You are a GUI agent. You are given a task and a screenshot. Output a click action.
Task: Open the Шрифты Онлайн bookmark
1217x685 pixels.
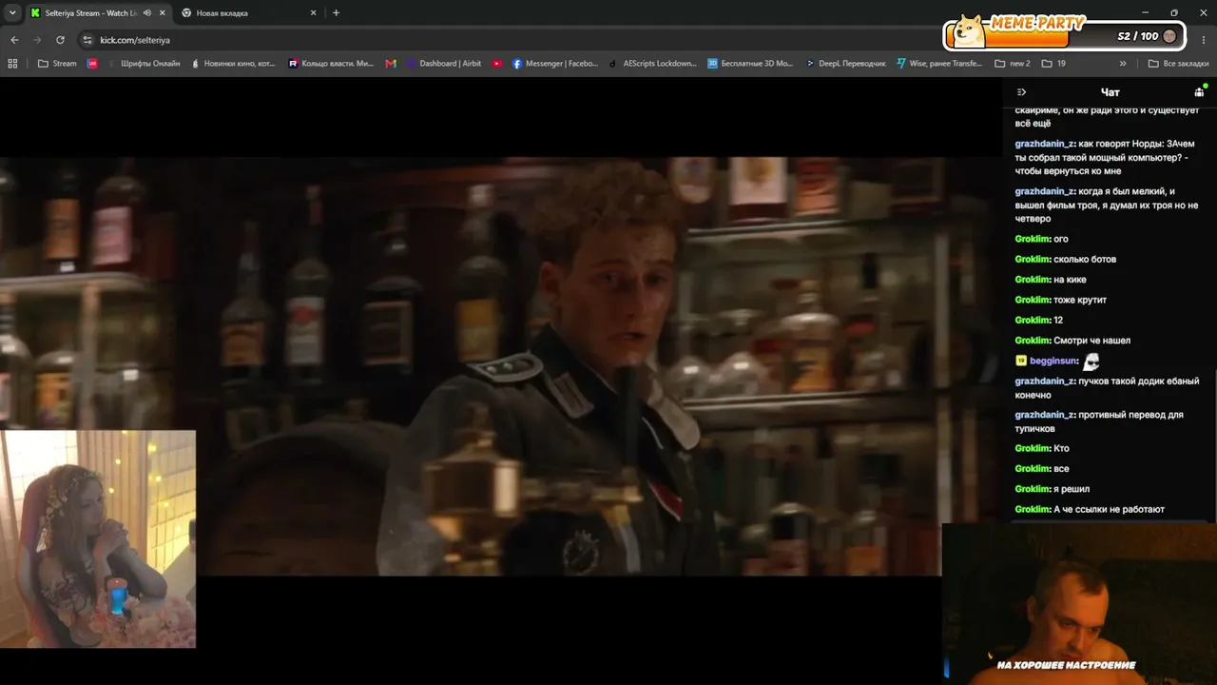coord(144,64)
